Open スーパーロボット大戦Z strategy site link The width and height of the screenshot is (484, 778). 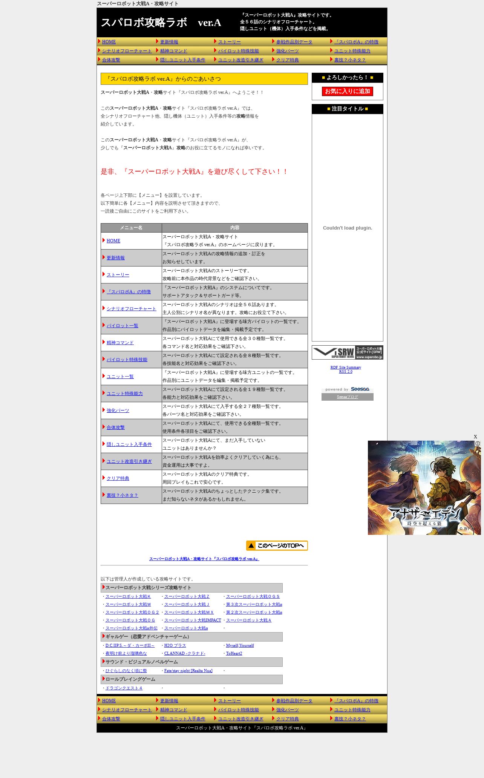[x=187, y=596]
